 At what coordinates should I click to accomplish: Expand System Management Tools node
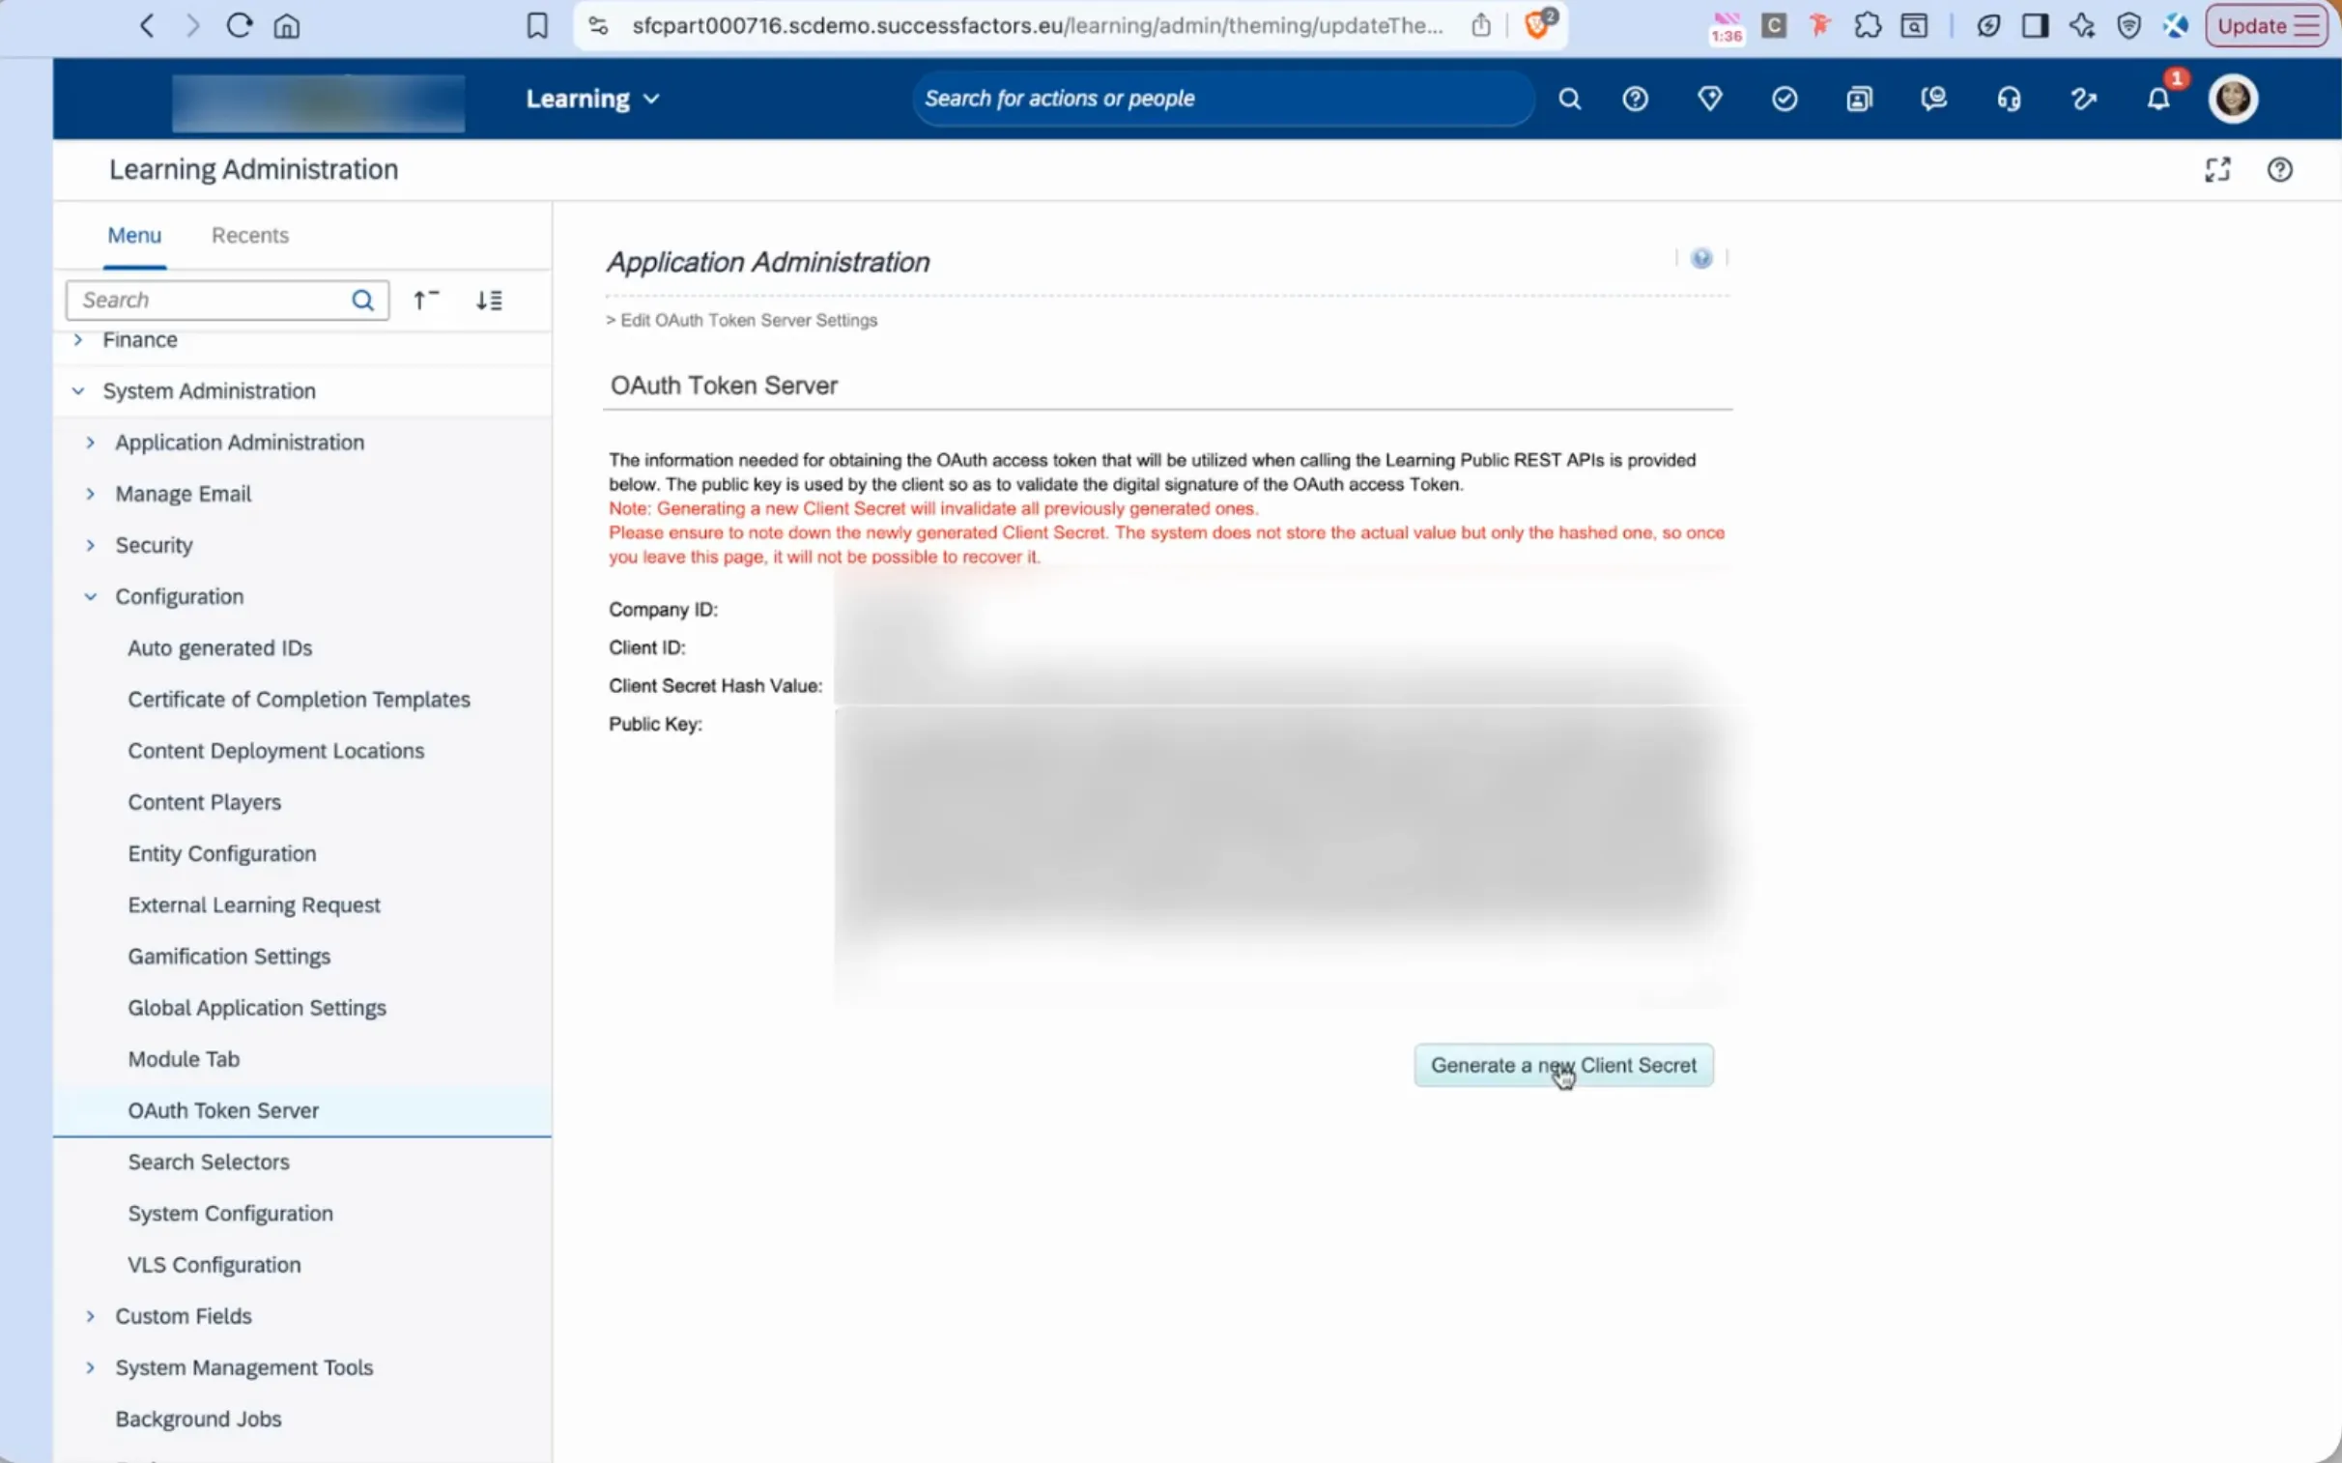tap(91, 1367)
